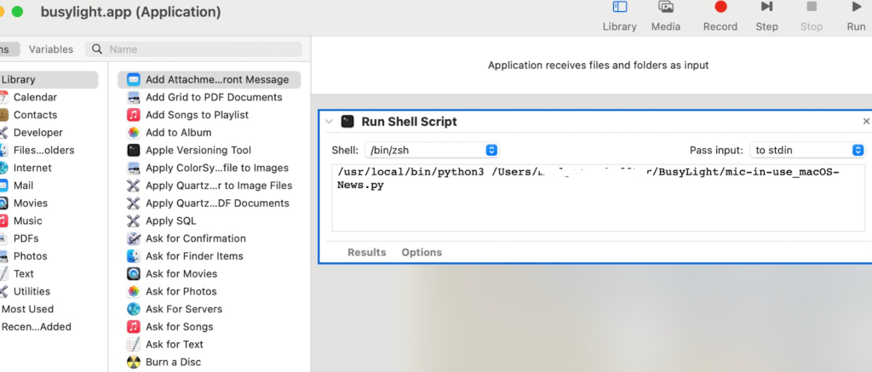
Task: Click the Apple Versioning Tool icon
Action: (x=134, y=150)
